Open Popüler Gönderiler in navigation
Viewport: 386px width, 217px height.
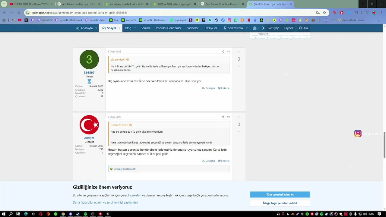[x=169, y=28]
